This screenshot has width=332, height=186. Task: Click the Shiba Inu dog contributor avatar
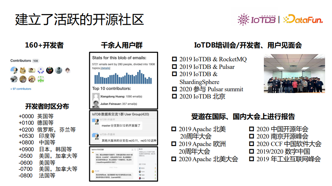pyautogui.click(x=23, y=70)
